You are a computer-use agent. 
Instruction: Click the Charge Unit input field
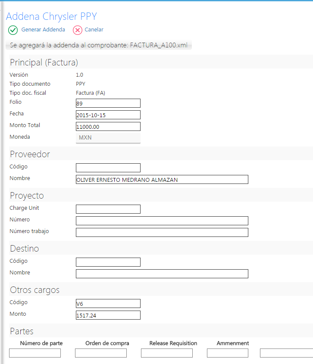pos(108,209)
